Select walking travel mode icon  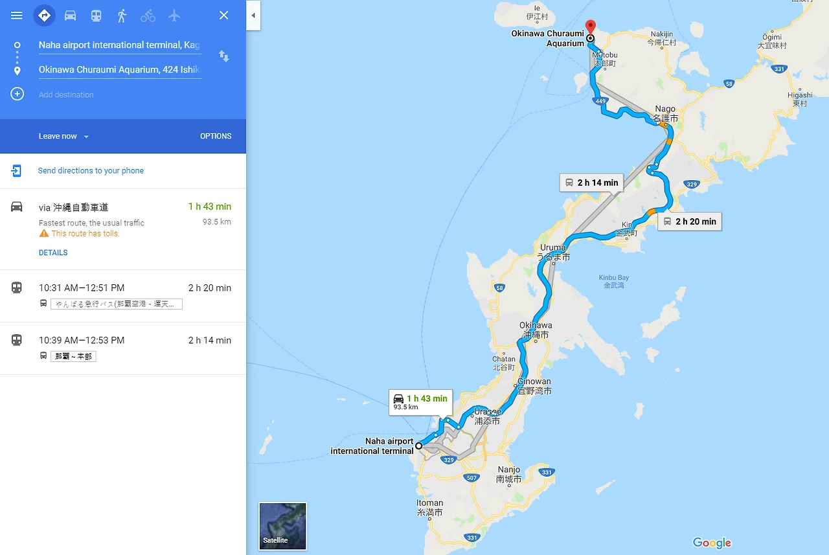click(x=122, y=16)
